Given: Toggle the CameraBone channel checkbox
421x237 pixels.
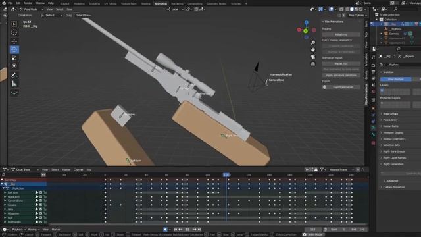Looking at the screenshot, I should (x=41, y=201).
